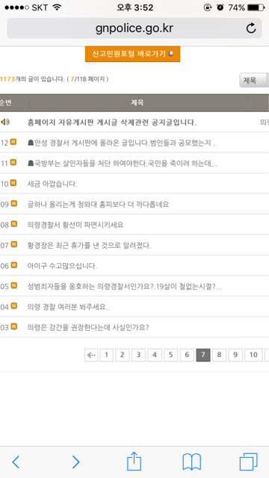
Task: Open post 의령경찰서 황선미 파면시키세요
Action: (x=75, y=225)
